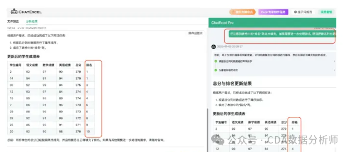
Task: Click the 总分与排名更新结果 heading in the chat panel
Action: pyautogui.click(x=232, y=84)
